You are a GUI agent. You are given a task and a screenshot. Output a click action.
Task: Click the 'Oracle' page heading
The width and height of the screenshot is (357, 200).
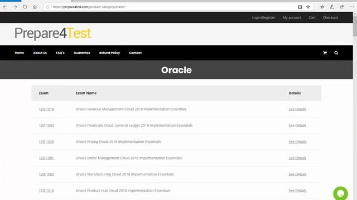point(176,70)
